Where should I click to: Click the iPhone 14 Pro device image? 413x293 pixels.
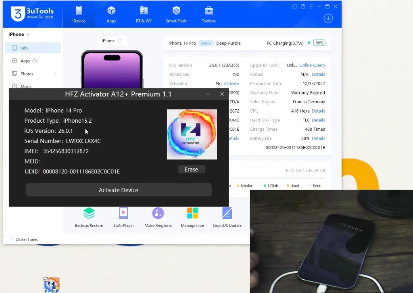click(112, 69)
